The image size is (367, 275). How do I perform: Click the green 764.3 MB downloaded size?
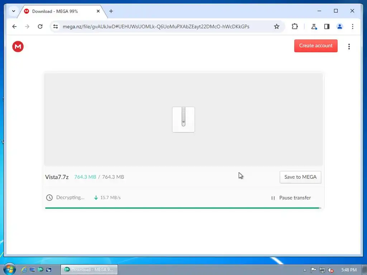point(85,177)
